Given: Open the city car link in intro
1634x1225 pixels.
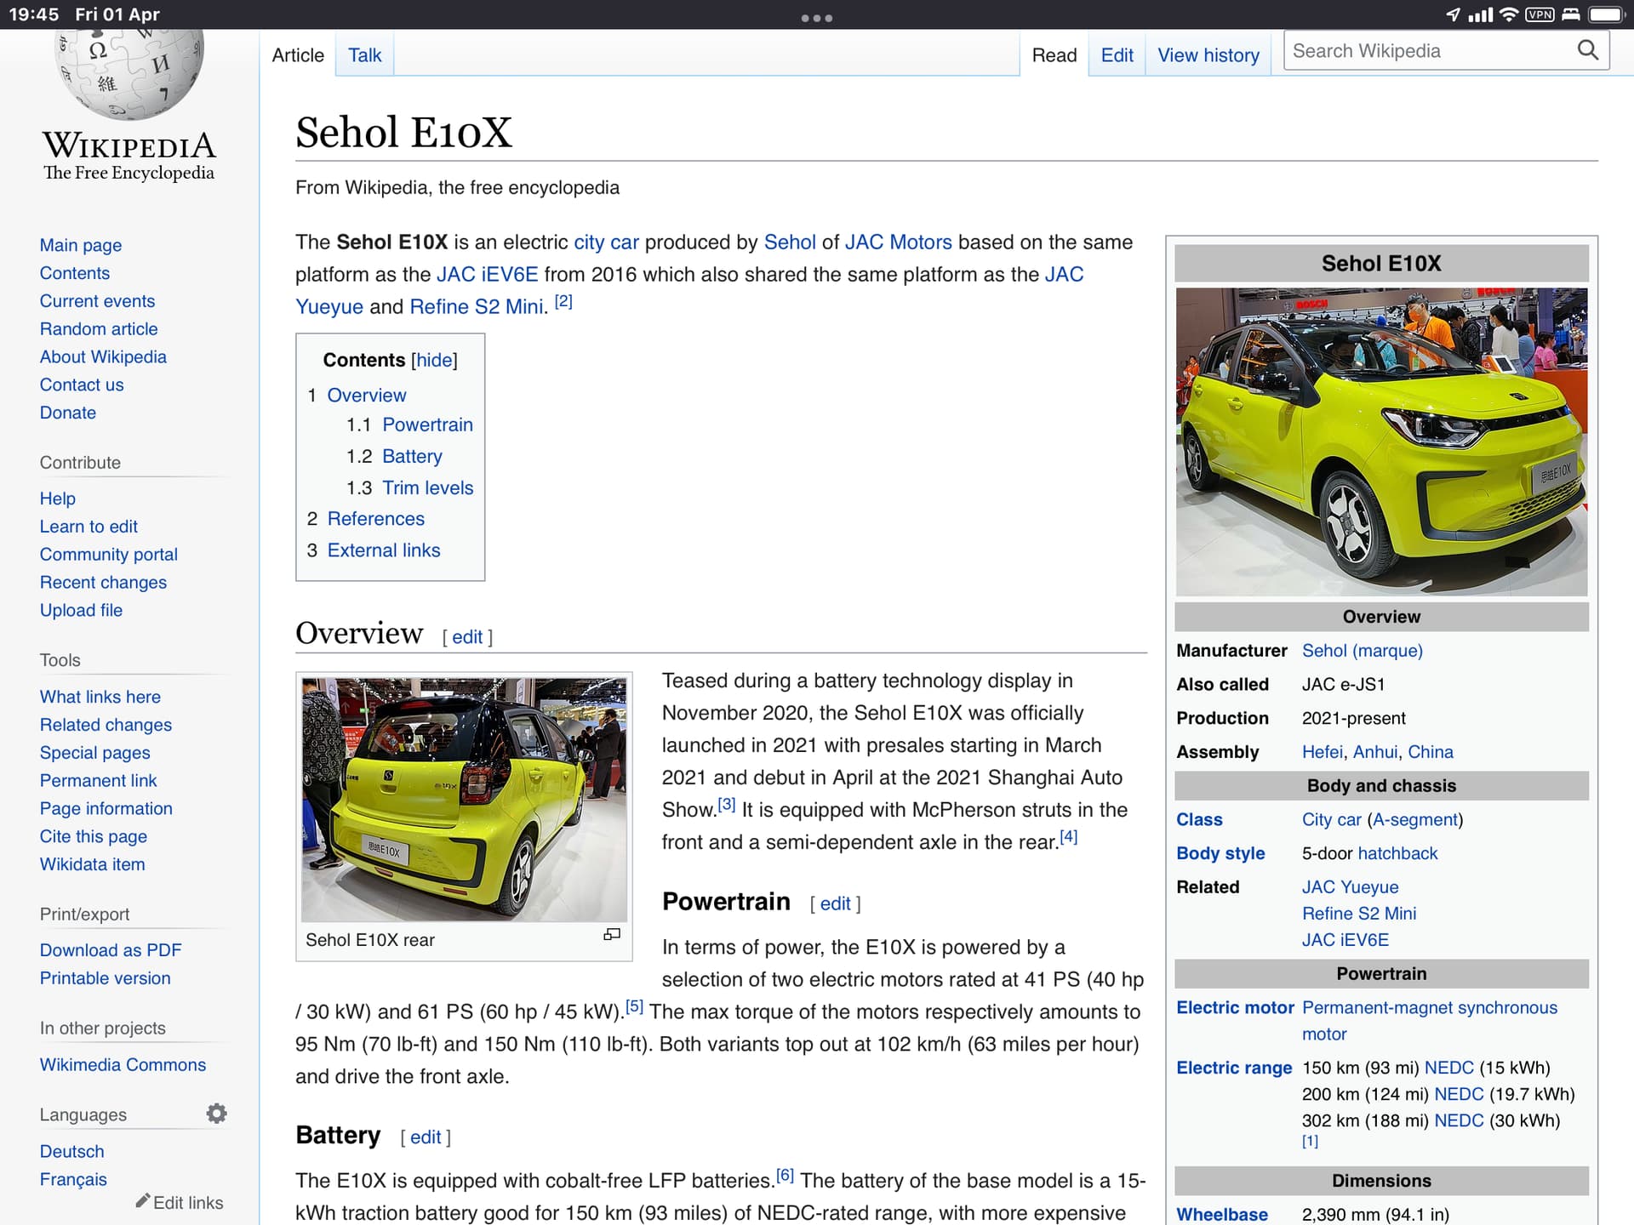Looking at the screenshot, I should pos(606,242).
